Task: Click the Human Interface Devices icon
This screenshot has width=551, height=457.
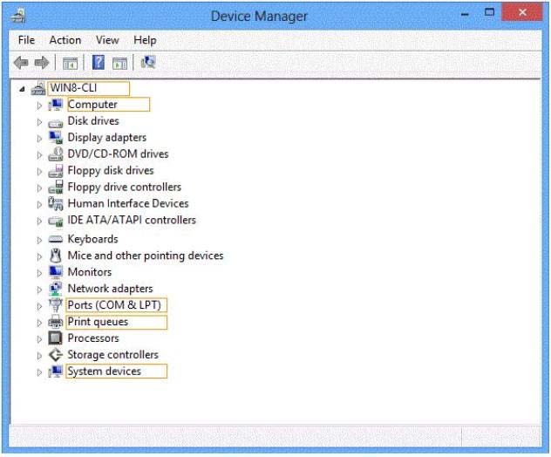Action: (56, 203)
